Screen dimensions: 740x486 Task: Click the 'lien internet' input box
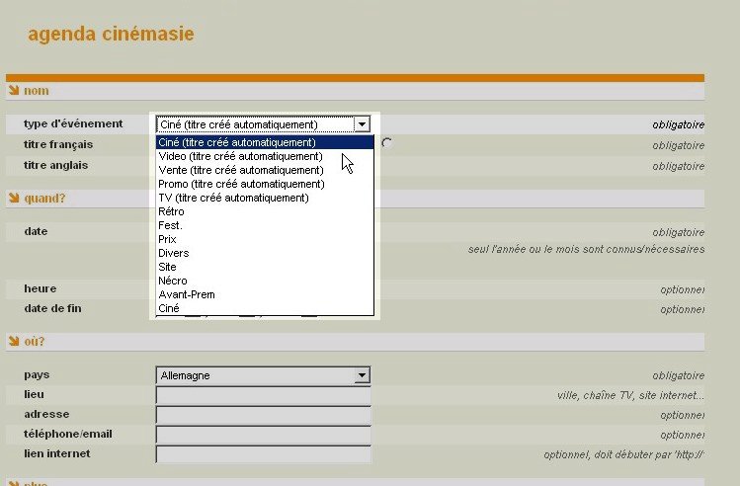(x=263, y=454)
